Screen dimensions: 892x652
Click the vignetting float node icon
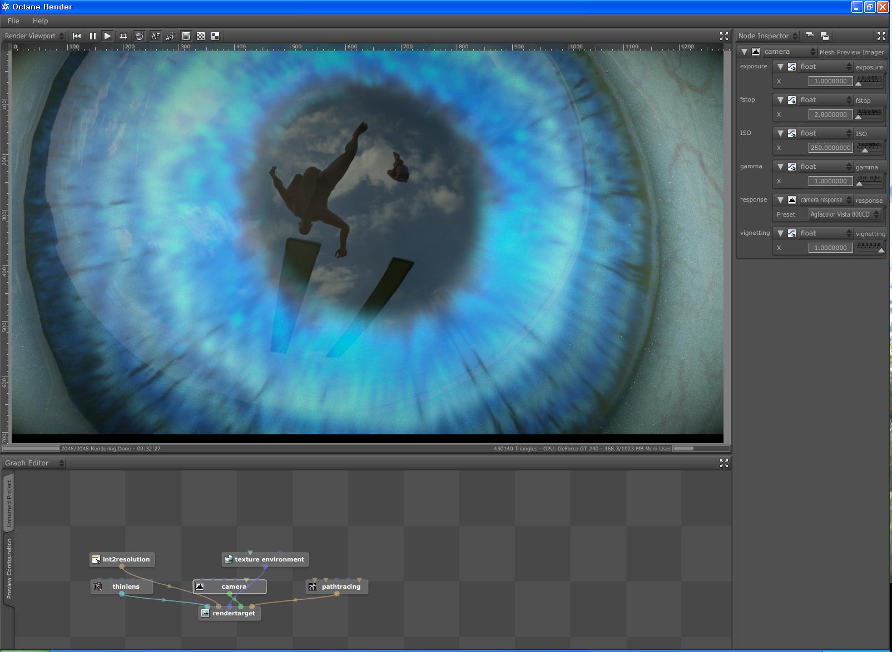[x=792, y=233]
